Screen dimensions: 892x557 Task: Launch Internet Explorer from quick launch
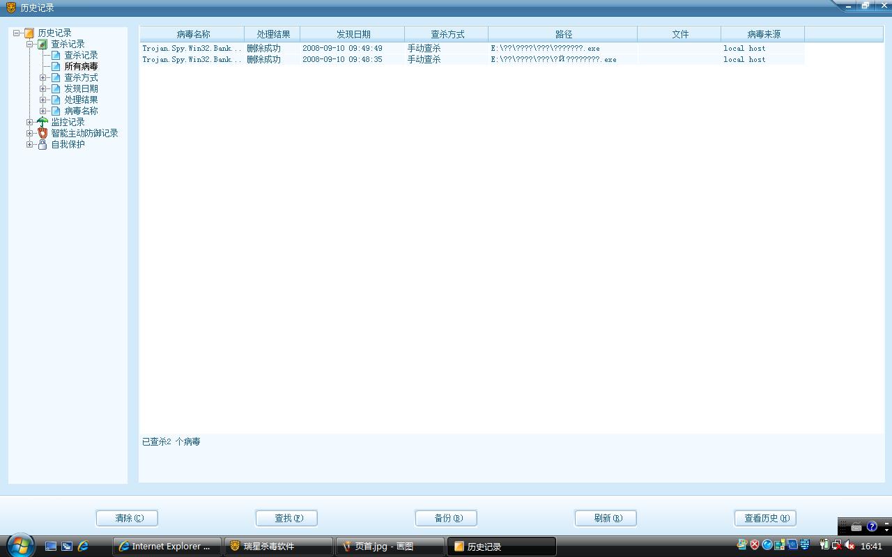[83, 547]
